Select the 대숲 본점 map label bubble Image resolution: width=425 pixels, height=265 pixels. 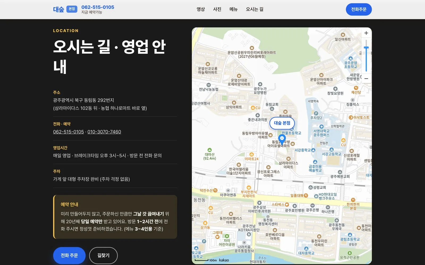pyautogui.click(x=282, y=123)
